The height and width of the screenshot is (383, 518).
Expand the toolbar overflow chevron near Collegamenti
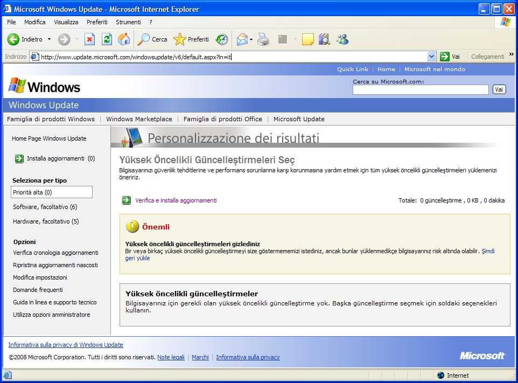click(x=512, y=54)
